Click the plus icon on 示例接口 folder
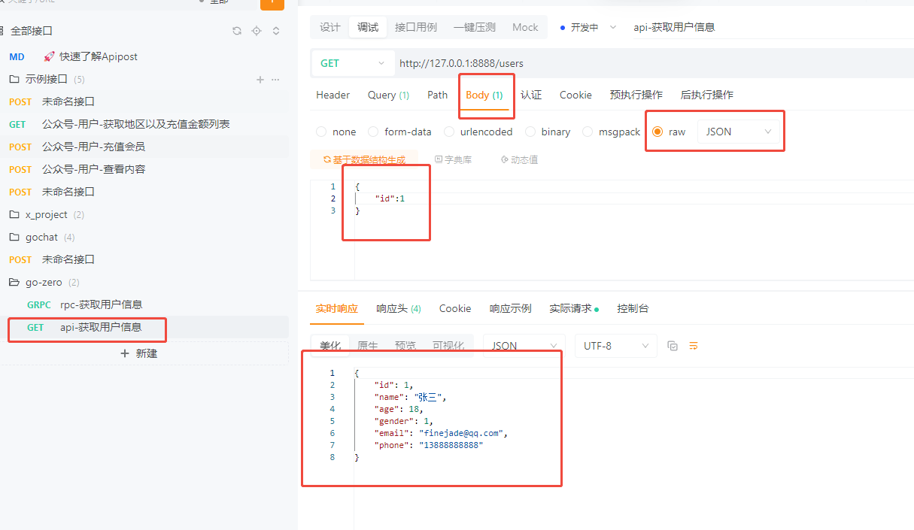This screenshot has height=530, width=914. coord(260,79)
